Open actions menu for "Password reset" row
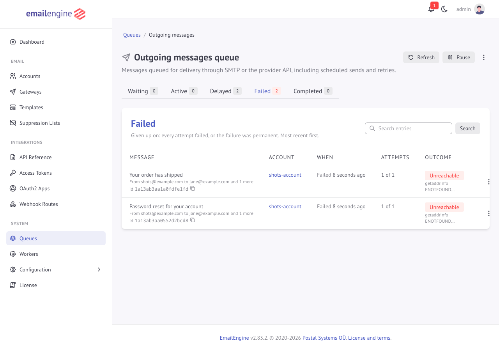Image resolution: width=499 pixels, height=351 pixels. tap(488, 213)
